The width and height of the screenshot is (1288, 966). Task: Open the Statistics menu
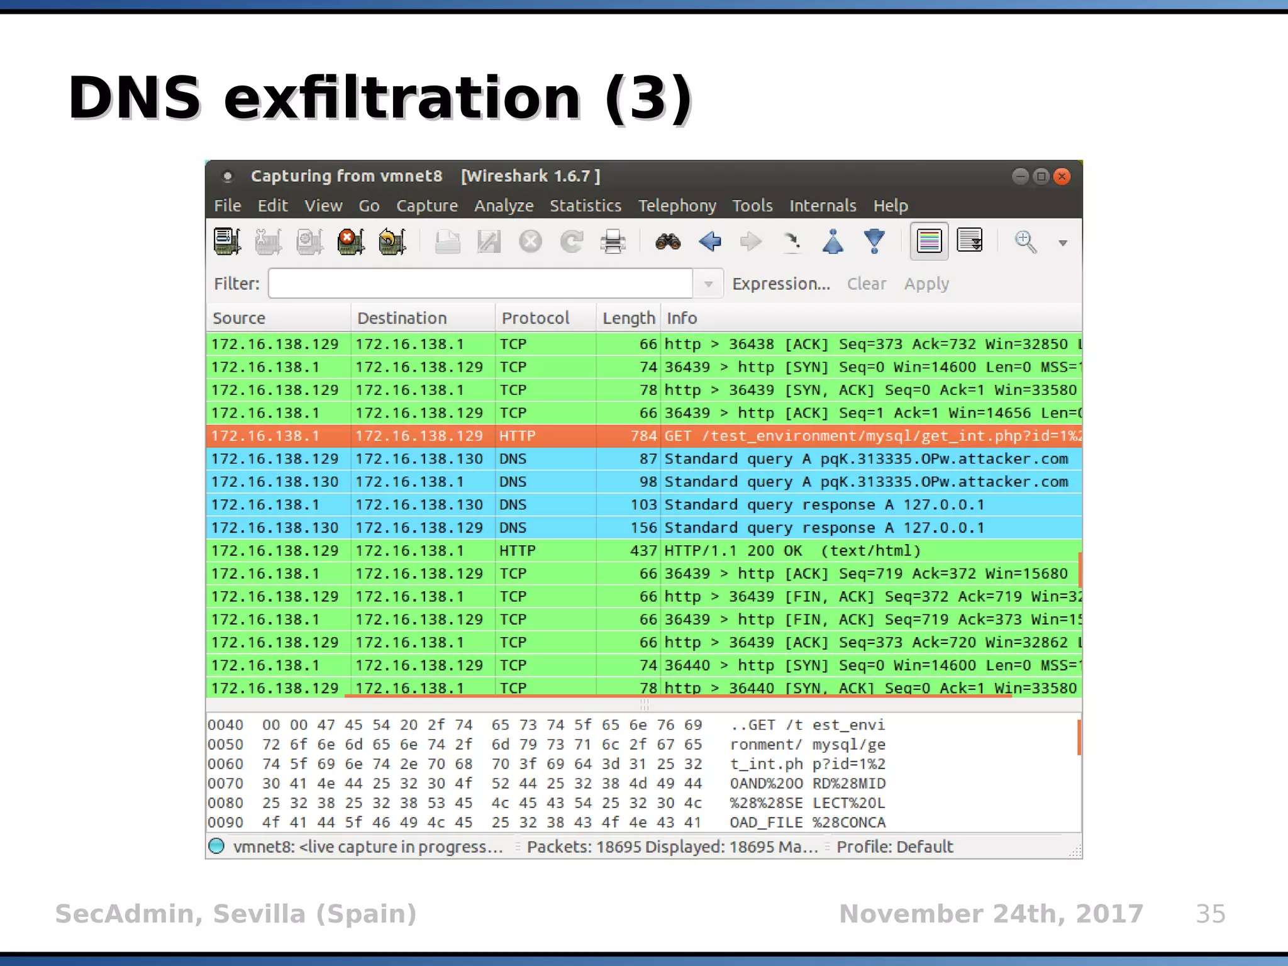pyautogui.click(x=586, y=206)
